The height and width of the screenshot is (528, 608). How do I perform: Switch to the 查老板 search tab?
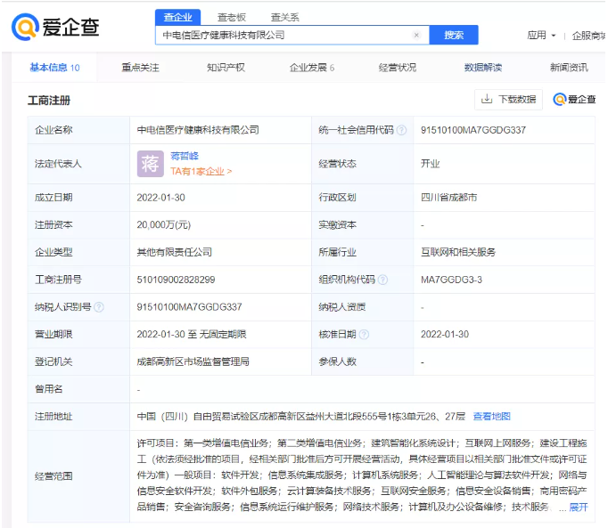(232, 18)
